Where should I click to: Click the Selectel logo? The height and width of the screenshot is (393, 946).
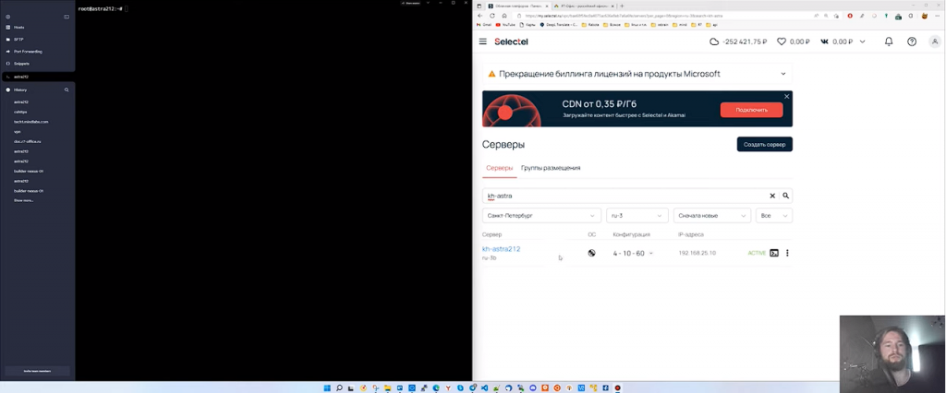coord(511,42)
